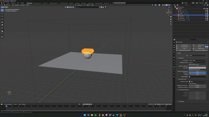209x117 pixels.
Task: Select the Move tool in viewport toolbar
Action: point(2,16)
